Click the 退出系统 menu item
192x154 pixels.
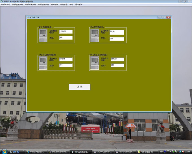pos(79,5)
